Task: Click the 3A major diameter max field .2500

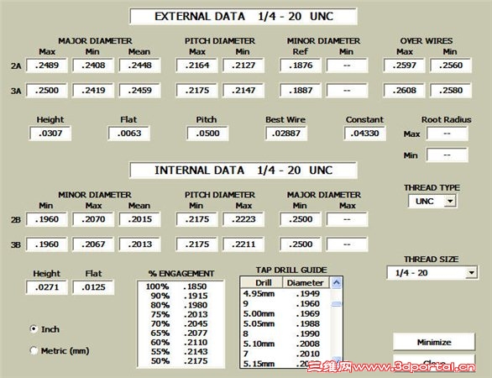Action: (x=46, y=91)
